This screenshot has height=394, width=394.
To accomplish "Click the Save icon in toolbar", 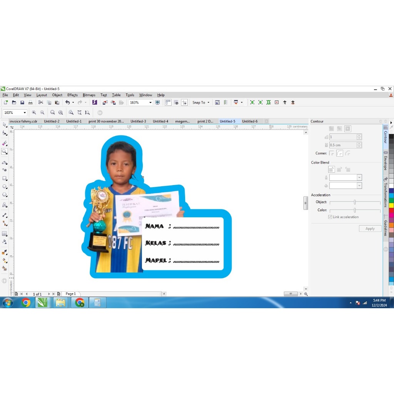I will click(22, 102).
